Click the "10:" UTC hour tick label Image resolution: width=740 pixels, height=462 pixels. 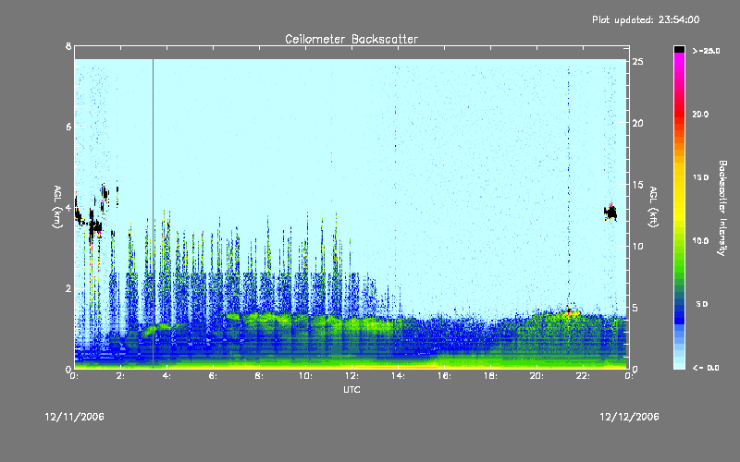pos(306,376)
